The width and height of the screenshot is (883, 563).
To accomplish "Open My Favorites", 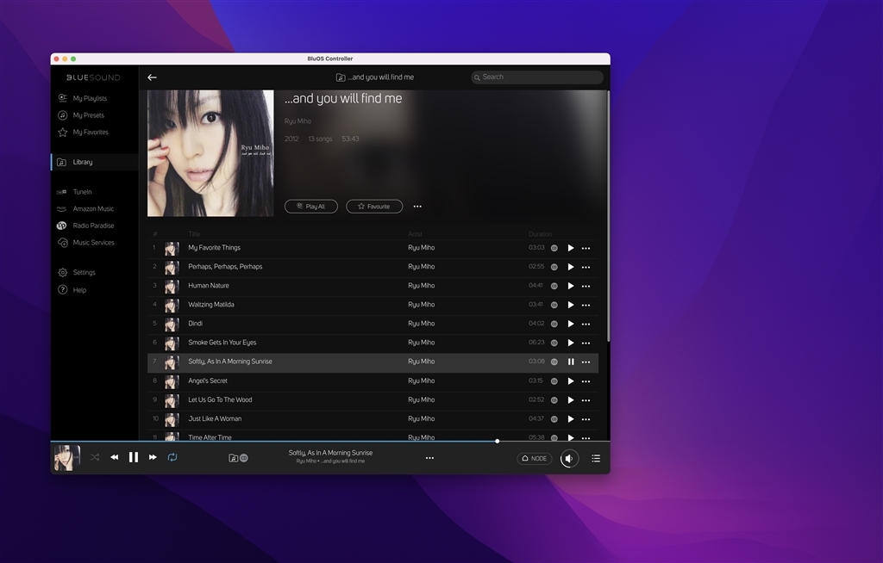I will tap(90, 132).
